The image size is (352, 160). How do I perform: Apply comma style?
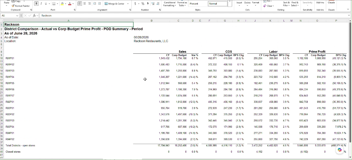(x=148, y=4)
